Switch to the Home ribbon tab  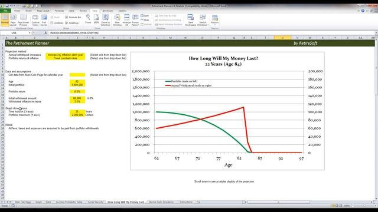click(x=17, y=11)
